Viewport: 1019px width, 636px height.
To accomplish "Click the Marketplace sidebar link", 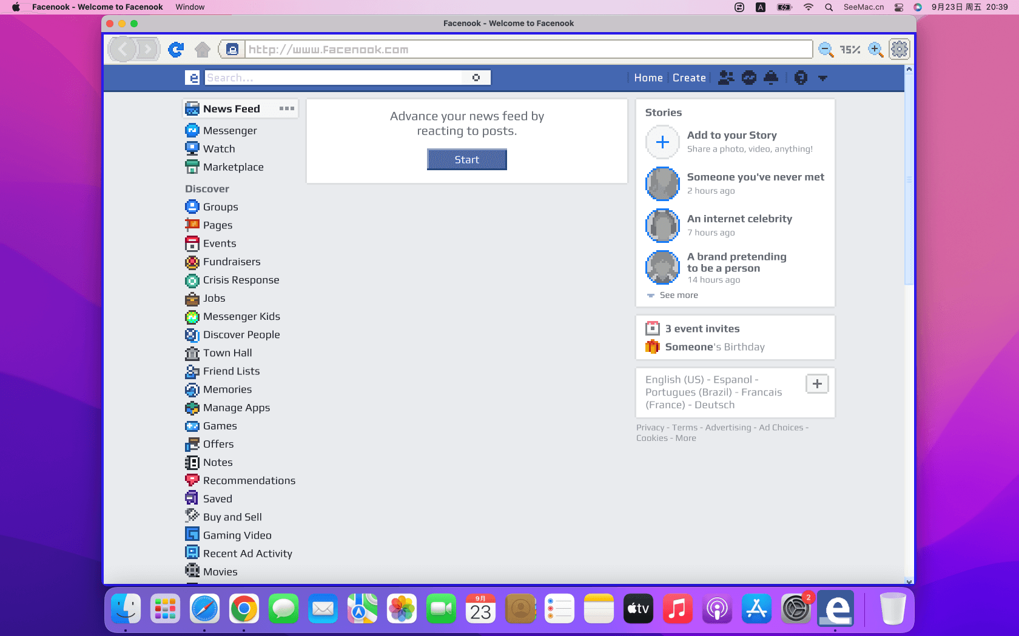I will [233, 167].
